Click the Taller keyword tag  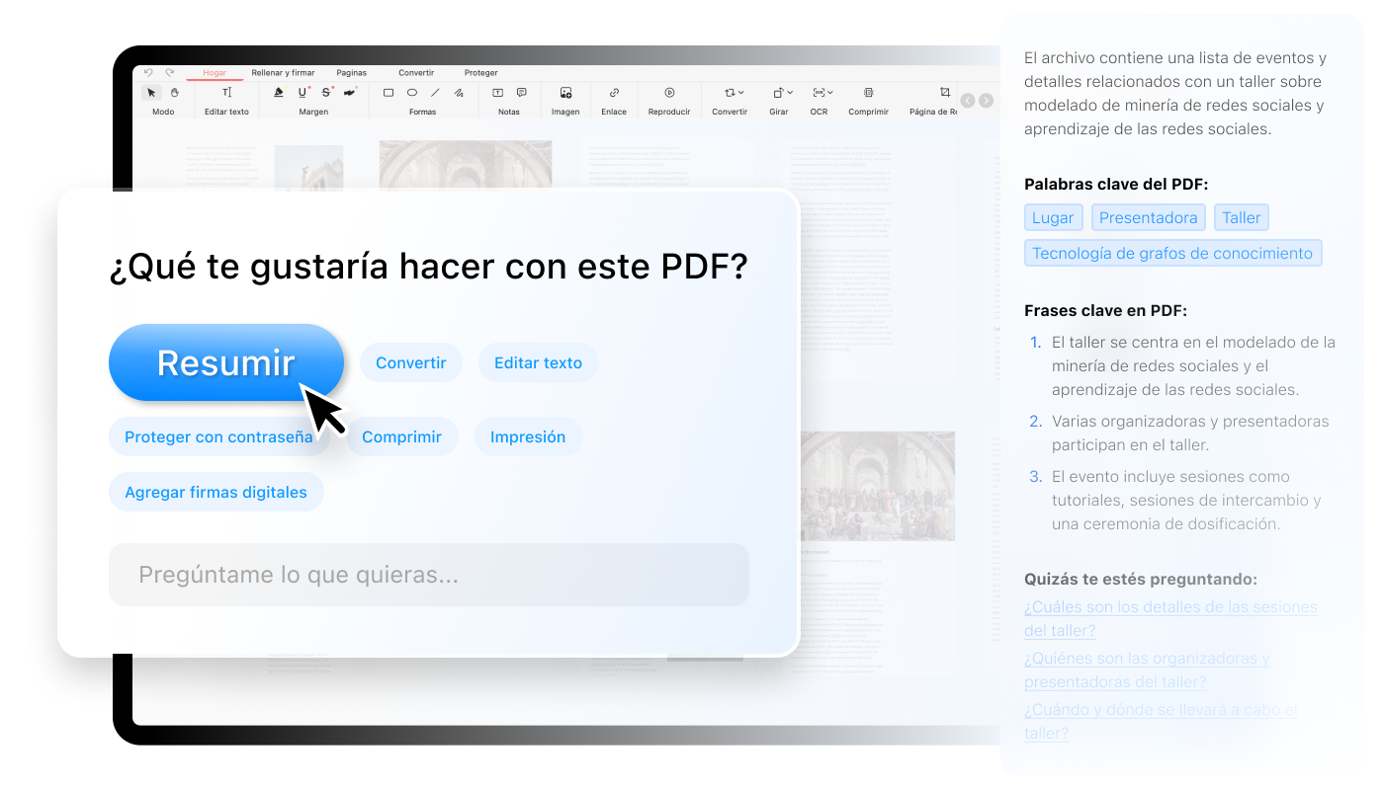(1241, 217)
